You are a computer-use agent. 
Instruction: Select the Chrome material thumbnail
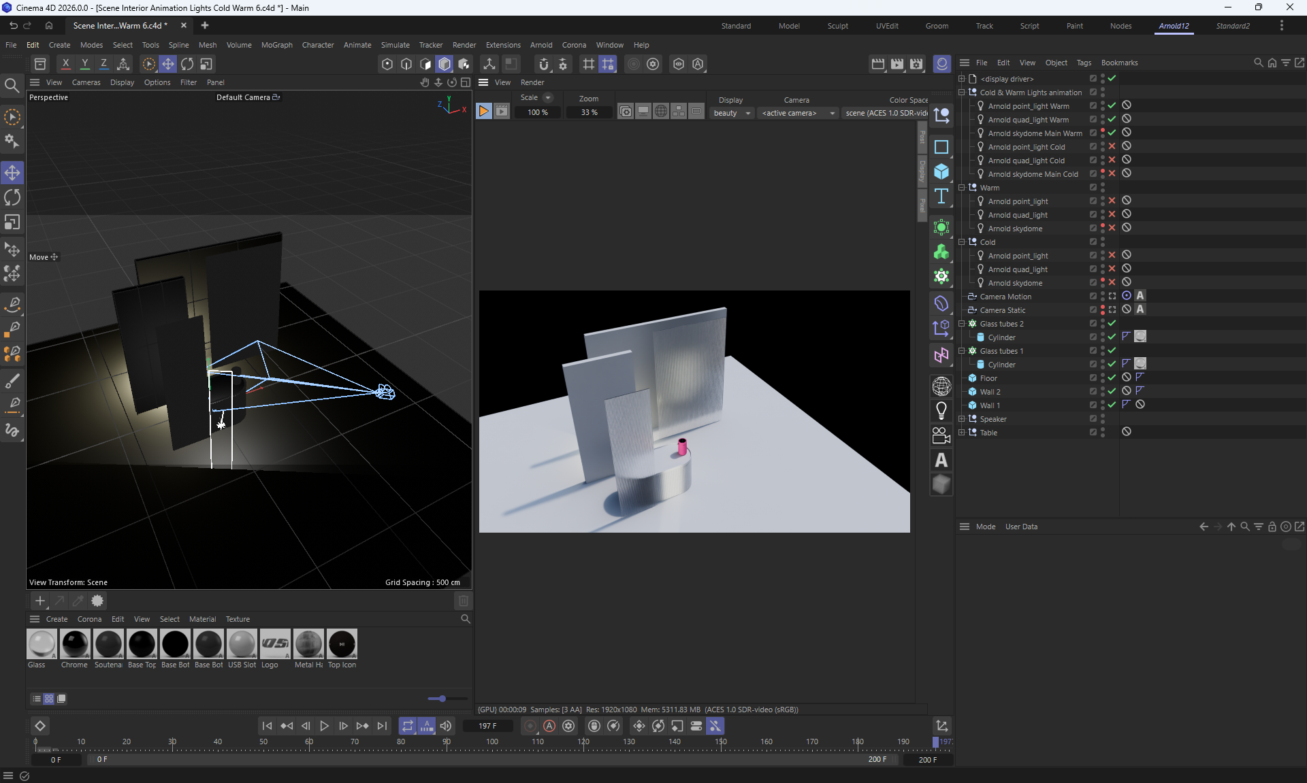[x=74, y=644]
